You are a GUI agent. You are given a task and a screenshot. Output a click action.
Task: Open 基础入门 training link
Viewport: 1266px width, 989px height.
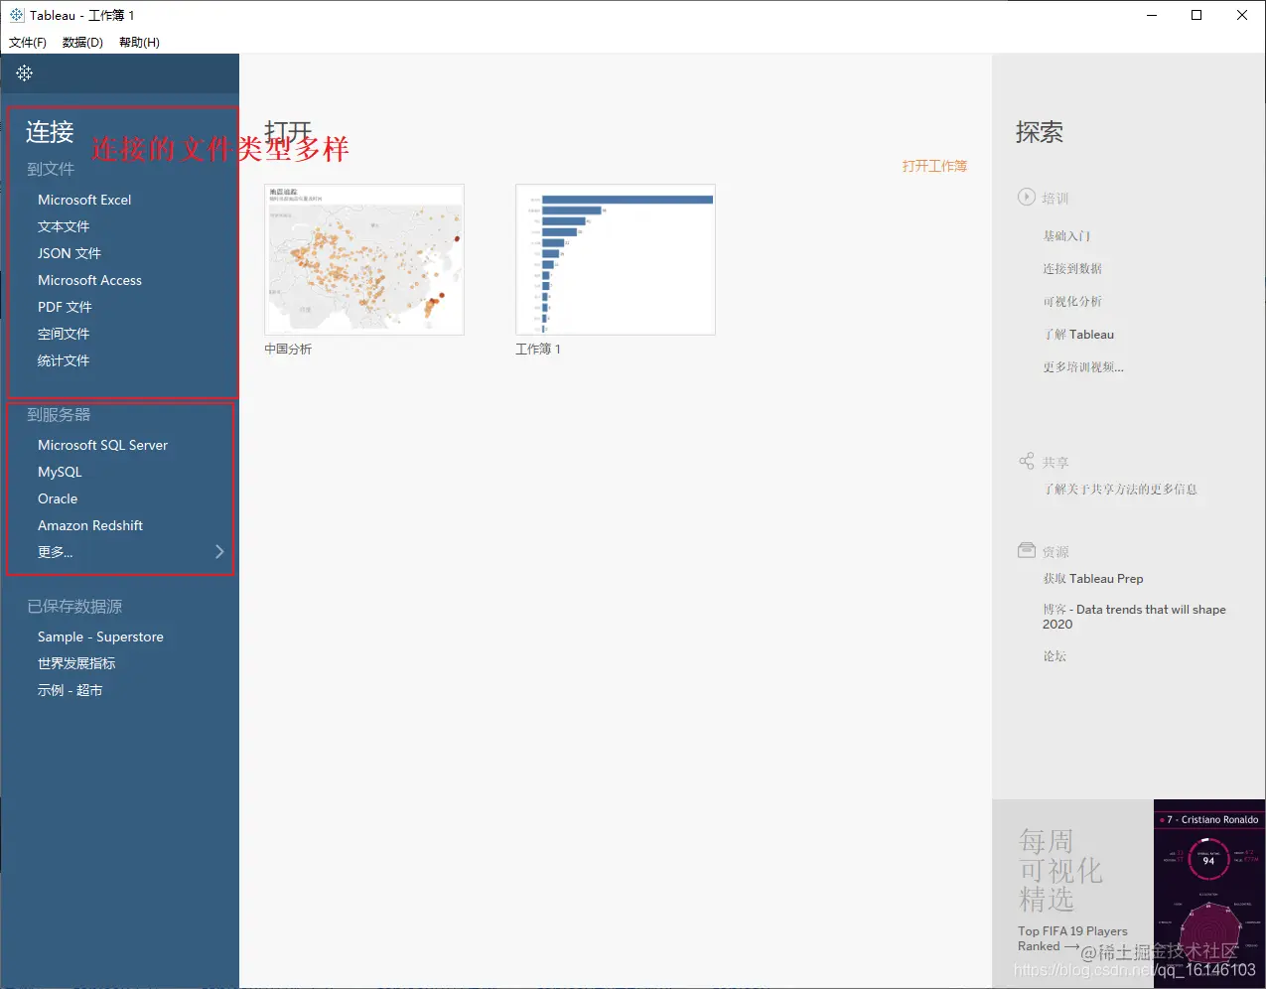[x=1066, y=236]
